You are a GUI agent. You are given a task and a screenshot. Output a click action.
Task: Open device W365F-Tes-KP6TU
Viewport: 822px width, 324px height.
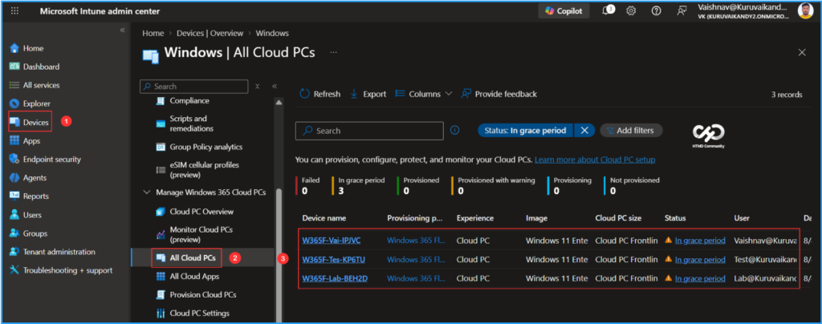pos(332,259)
